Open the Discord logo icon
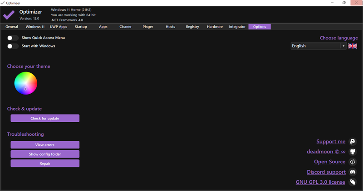This screenshot has width=363, height=191. point(353,172)
